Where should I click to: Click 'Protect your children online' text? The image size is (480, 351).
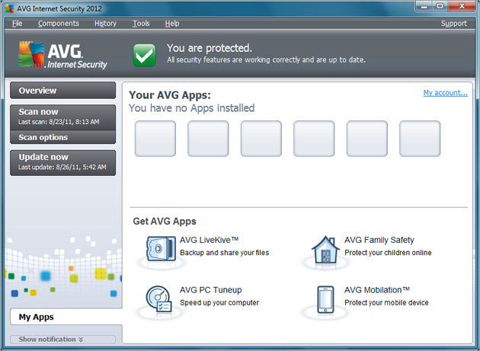[388, 253]
